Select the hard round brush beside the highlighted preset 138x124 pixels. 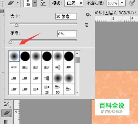point(25,56)
